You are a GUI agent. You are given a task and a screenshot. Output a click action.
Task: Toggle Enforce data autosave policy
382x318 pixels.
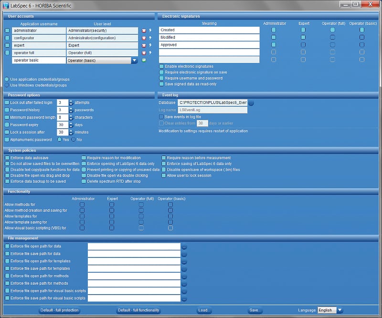tap(7, 158)
